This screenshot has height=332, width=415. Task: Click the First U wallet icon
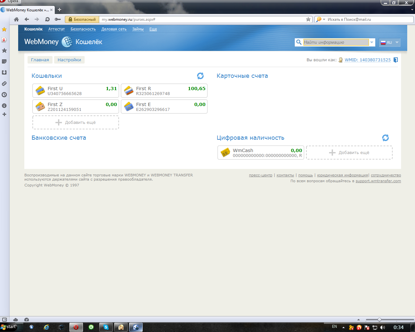click(40, 90)
